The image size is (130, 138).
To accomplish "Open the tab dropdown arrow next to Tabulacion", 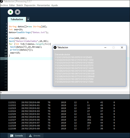I will [x=28, y=19].
